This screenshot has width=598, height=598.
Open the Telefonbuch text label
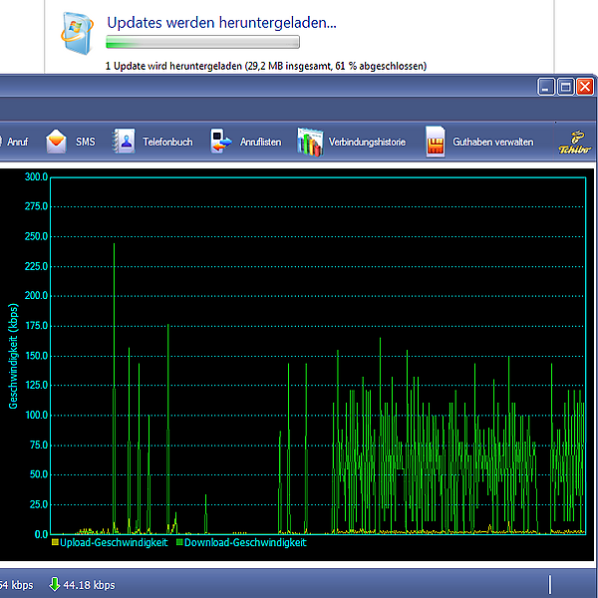167,143
